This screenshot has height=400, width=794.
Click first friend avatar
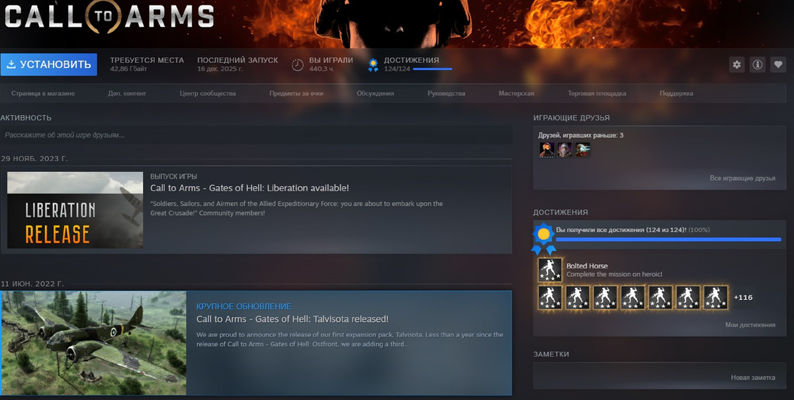[547, 150]
